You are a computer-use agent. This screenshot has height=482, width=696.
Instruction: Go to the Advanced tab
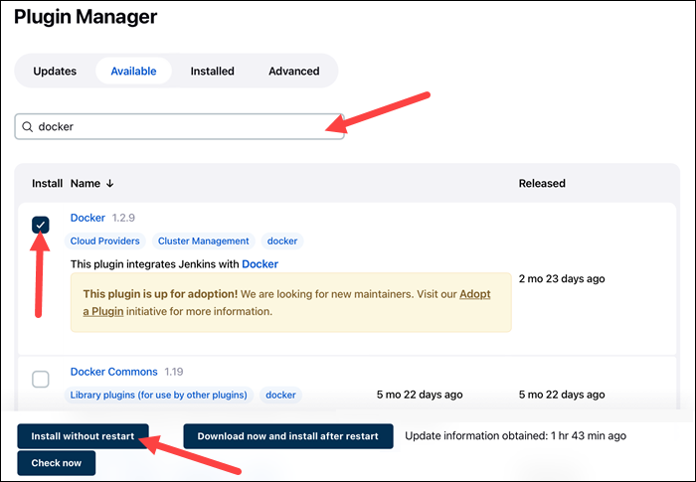tap(294, 71)
